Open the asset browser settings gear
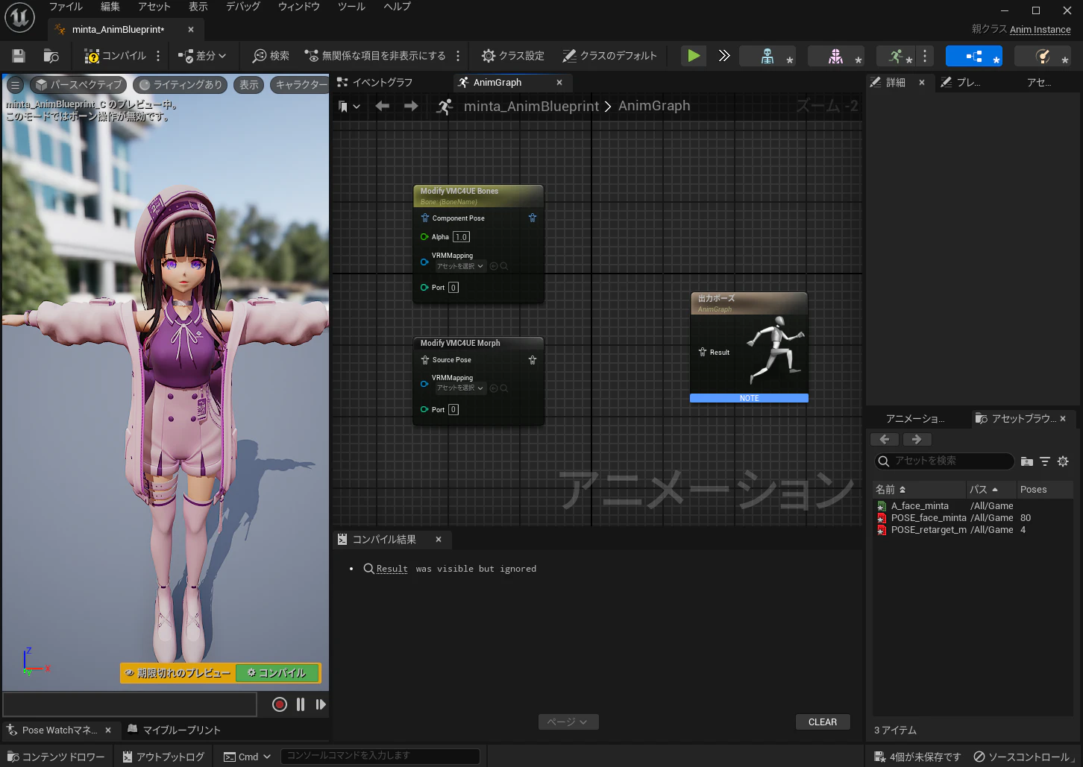This screenshot has width=1083, height=767. click(x=1063, y=461)
